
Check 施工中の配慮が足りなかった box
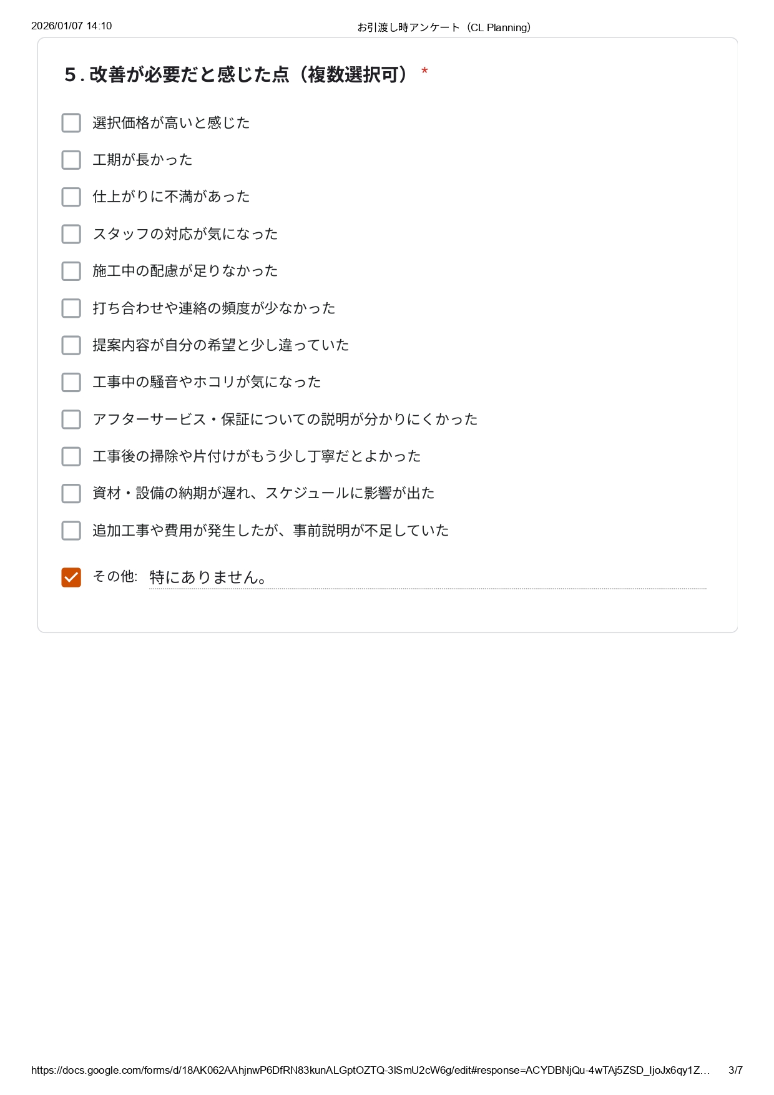coord(71,271)
